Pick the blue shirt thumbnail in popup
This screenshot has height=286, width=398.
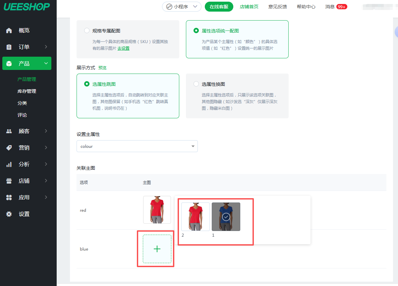click(x=226, y=217)
